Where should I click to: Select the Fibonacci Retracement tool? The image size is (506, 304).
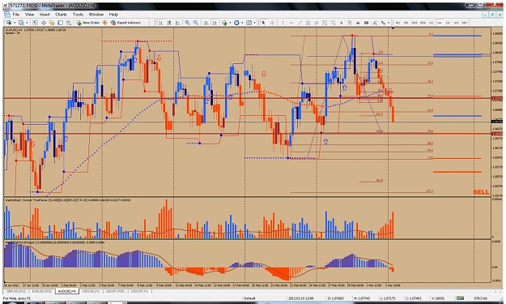(325, 23)
